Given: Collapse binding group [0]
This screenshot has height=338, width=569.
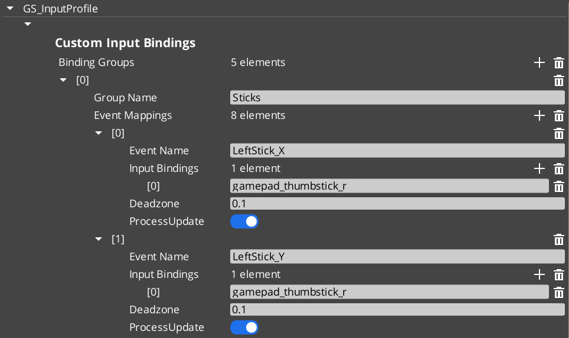Looking at the screenshot, I should click(x=63, y=80).
